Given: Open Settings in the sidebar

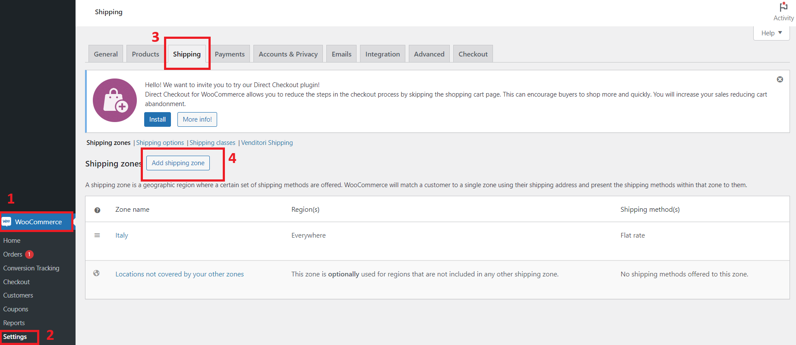Looking at the screenshot, I should 15,337.
